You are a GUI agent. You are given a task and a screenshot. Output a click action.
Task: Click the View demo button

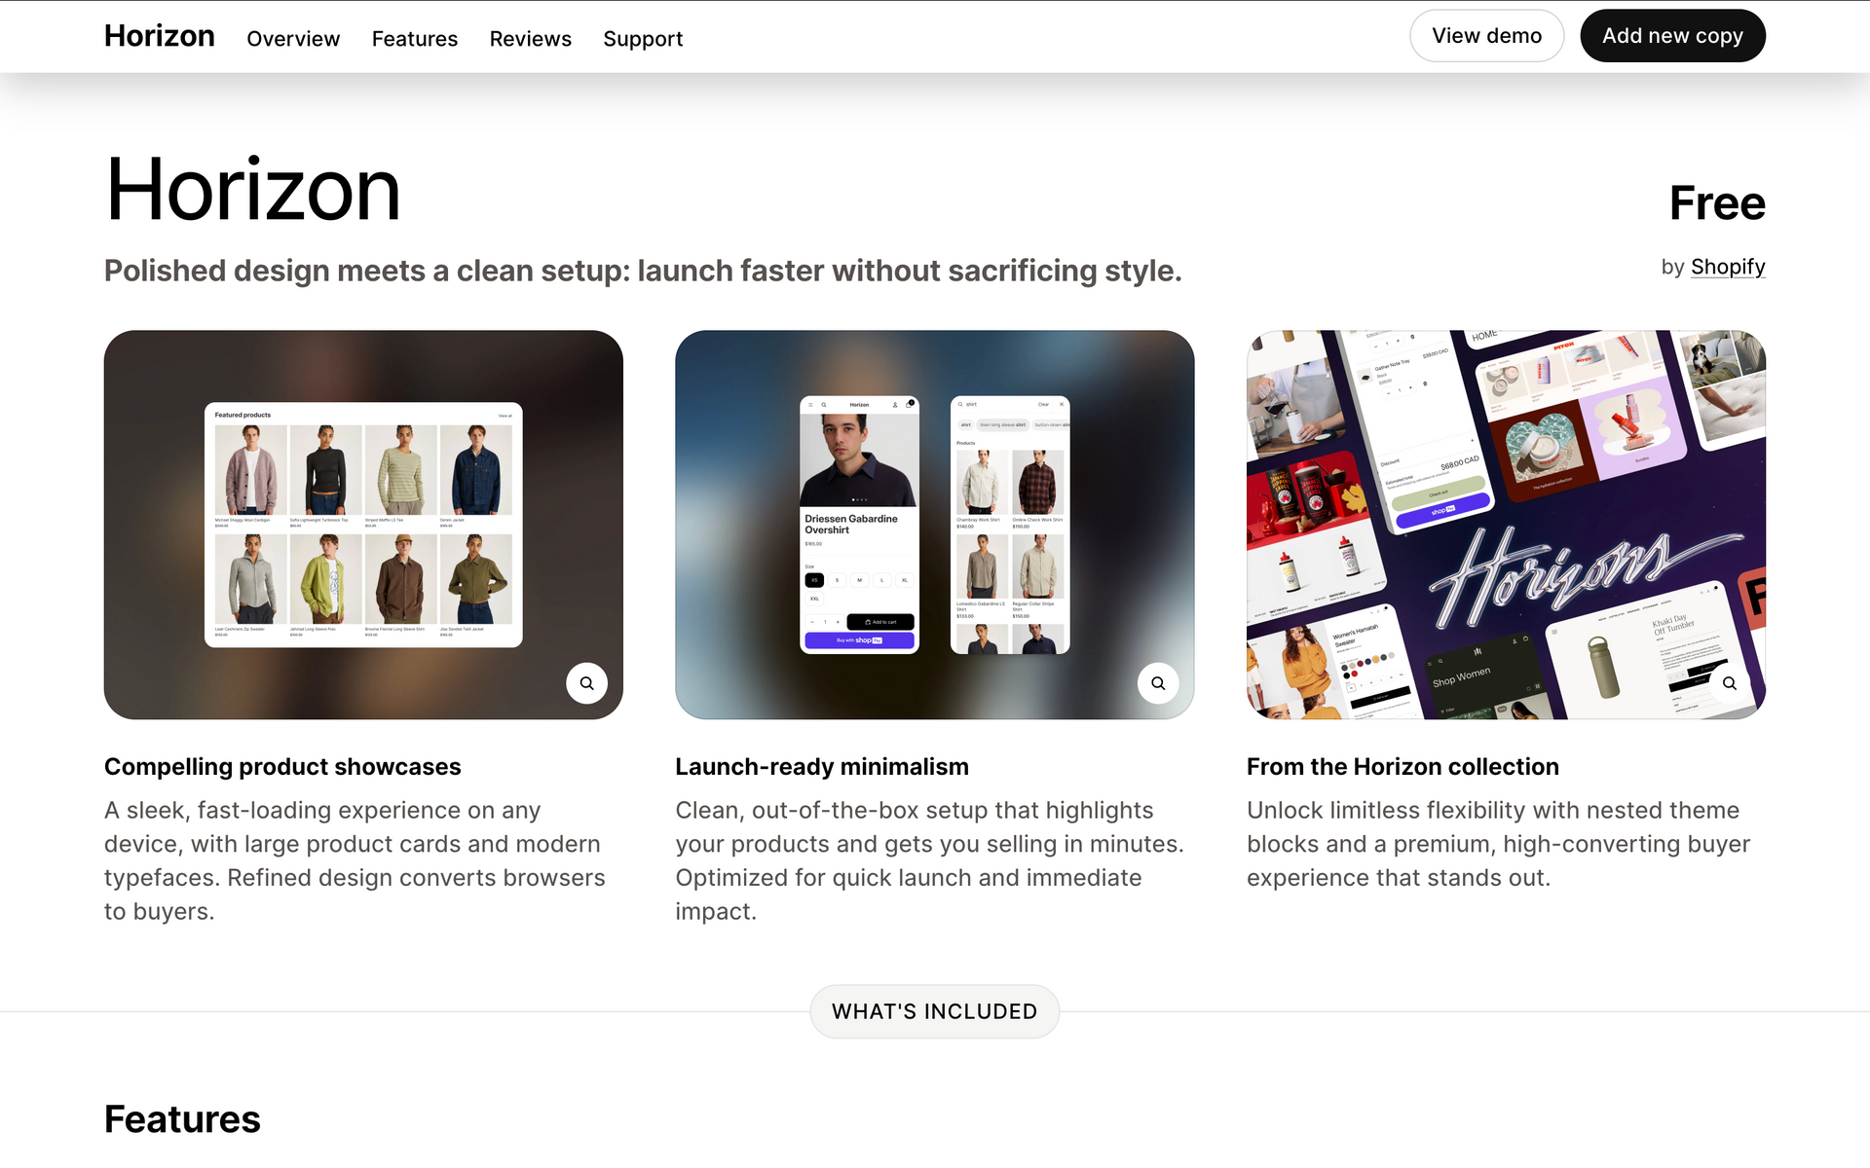click(1486, 36)
